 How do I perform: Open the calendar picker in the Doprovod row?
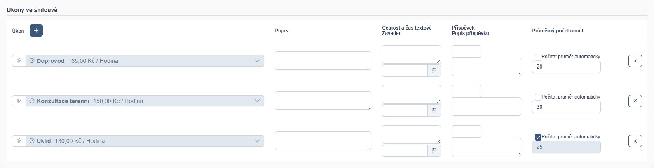(434, 71)
